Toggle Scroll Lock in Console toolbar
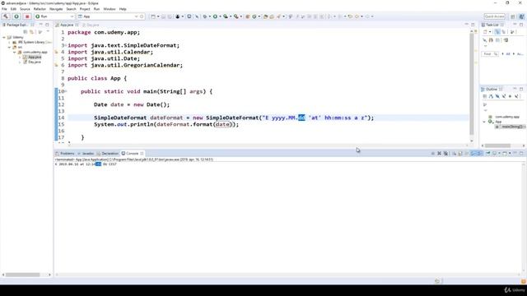The width and height of the screenshot is (527, 296). click(x=460, y=154)
